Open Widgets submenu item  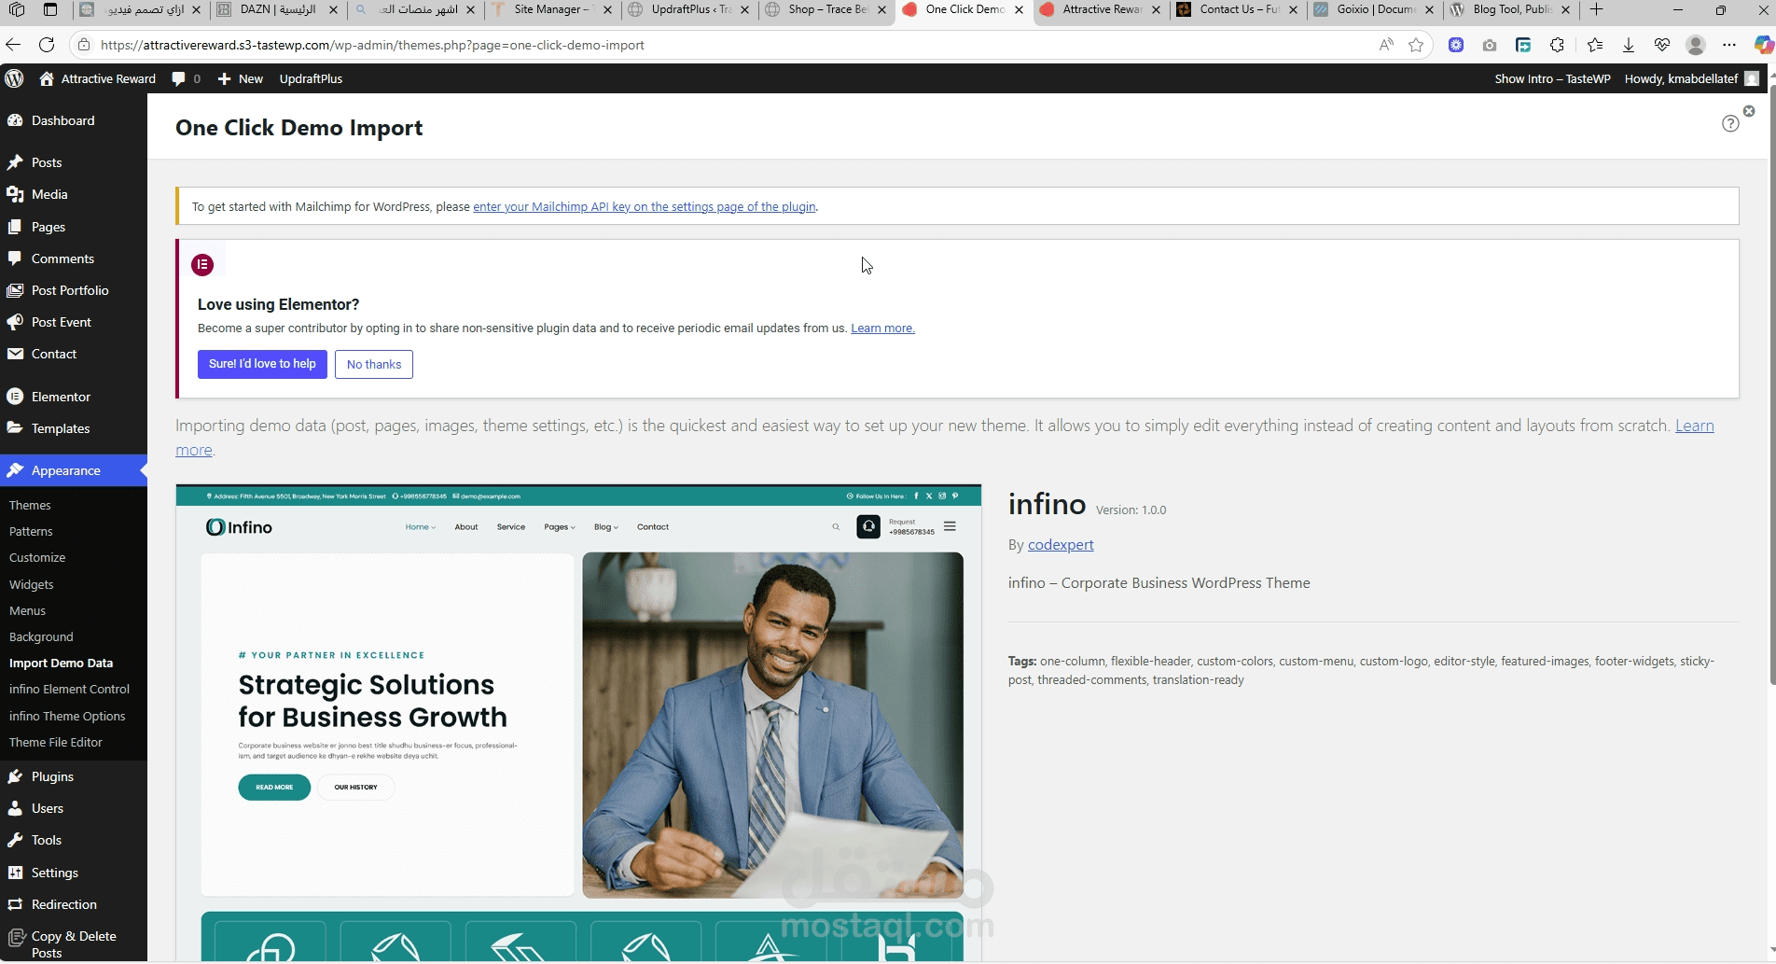pyautogui.click(x=32, y=584)
